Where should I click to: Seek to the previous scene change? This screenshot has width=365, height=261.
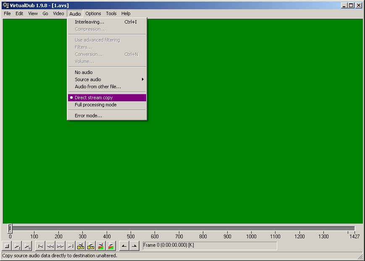coord(101,246)
